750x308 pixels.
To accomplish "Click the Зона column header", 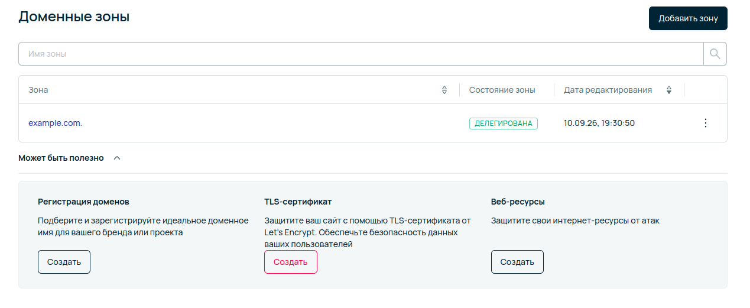I will [38, 90].
